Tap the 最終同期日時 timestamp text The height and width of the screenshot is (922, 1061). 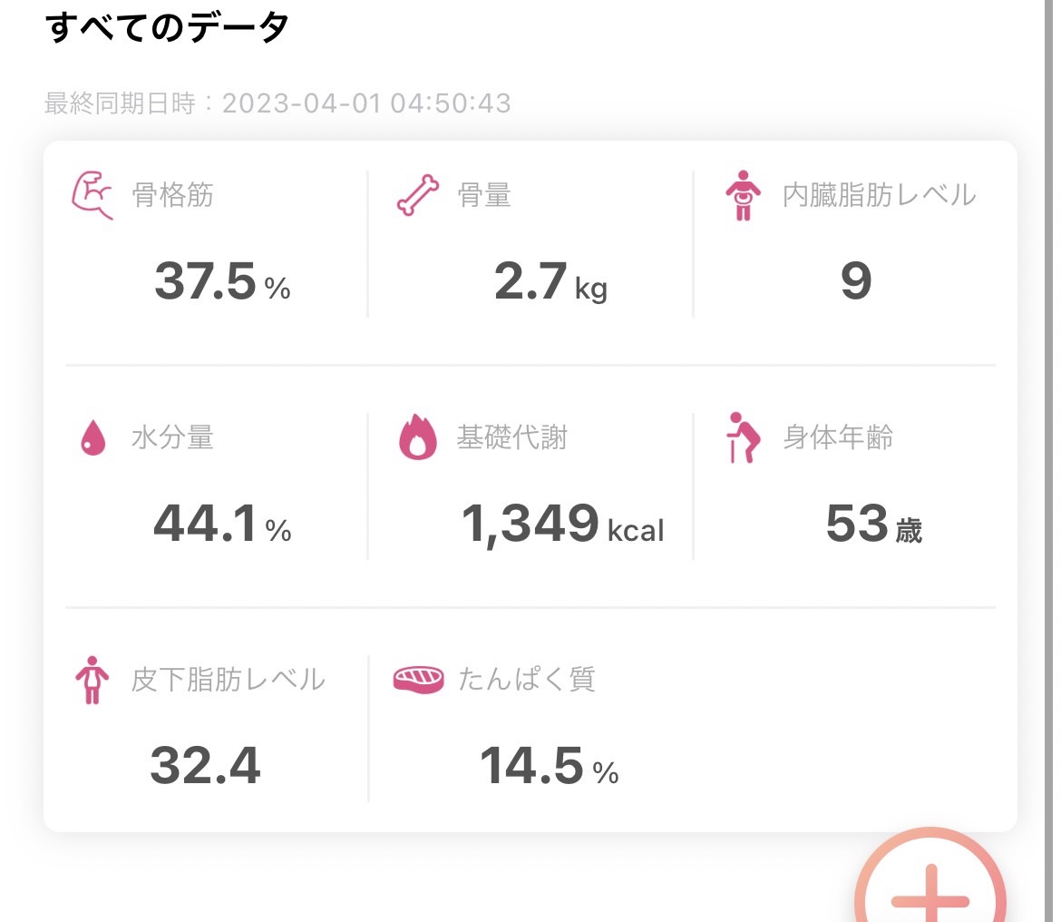[x=277, y=103]
